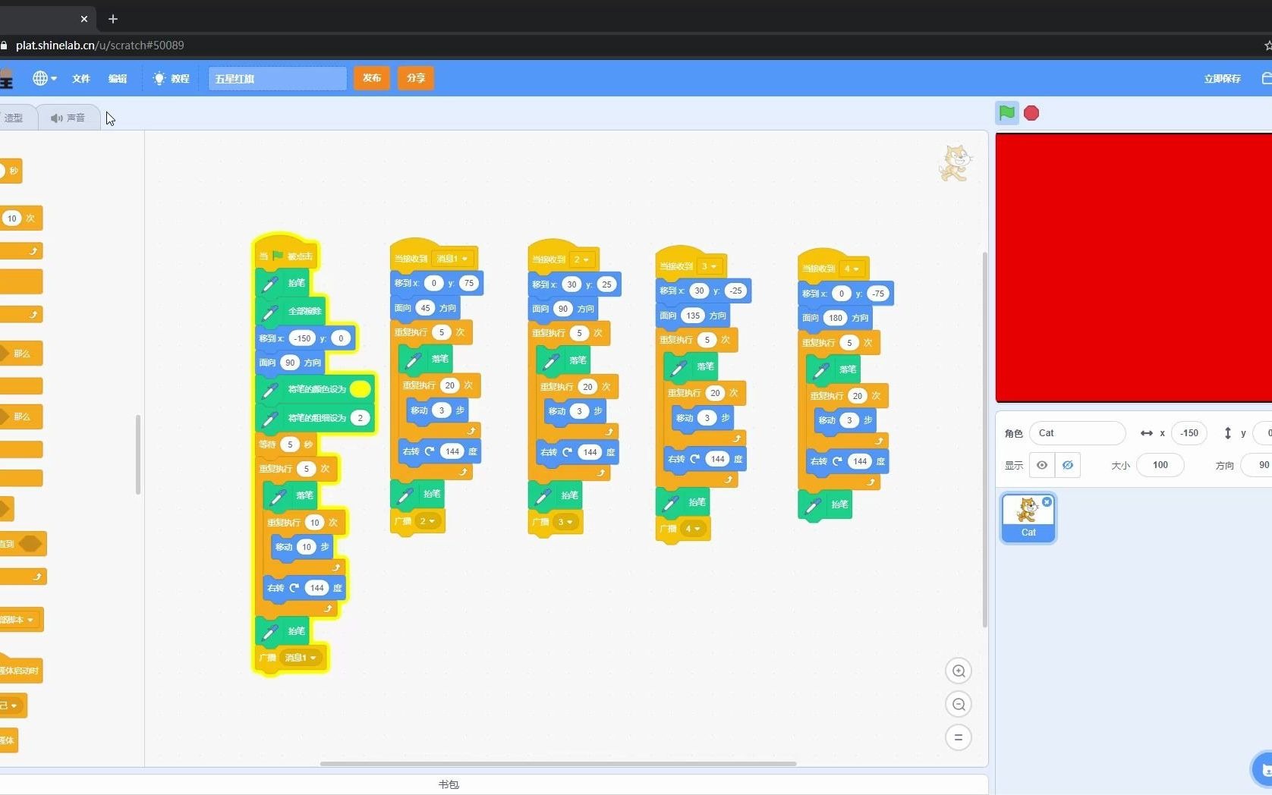The width and height of the screenshot is (1272, 795).
Task: Zoom out the script workspace
Action: point(959,704)
